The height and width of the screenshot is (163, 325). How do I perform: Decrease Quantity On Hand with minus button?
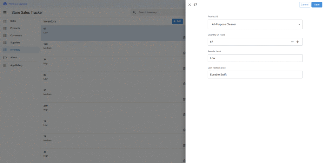point(292,42)
